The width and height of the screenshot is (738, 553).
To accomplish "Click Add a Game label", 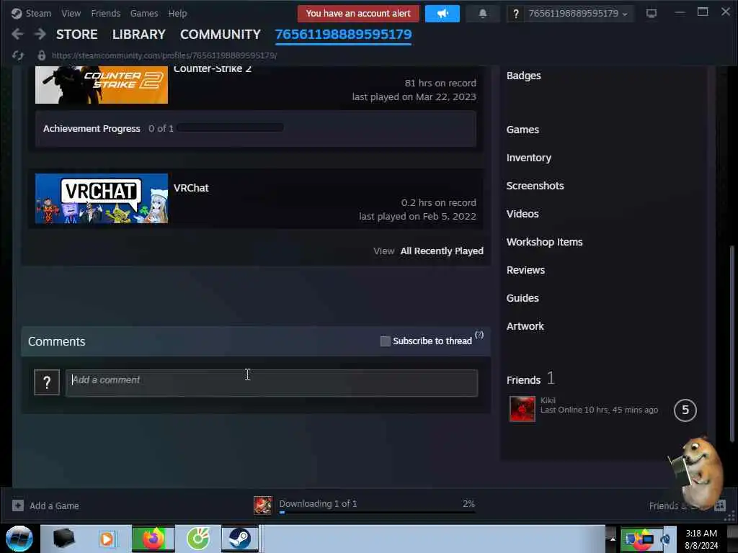I will click(54, 506).
